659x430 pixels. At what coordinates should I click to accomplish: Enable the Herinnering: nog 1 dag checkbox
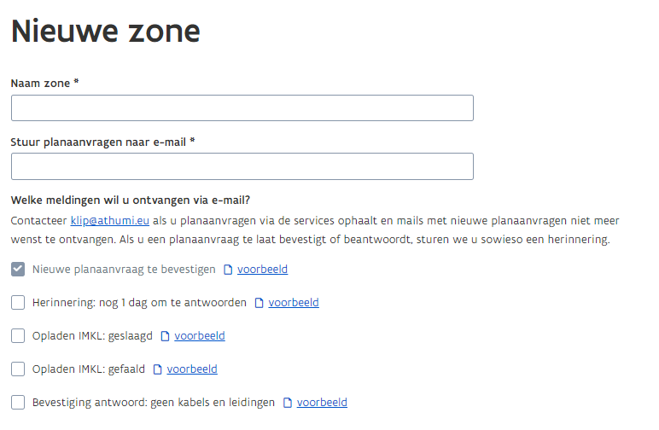[18, 303]
